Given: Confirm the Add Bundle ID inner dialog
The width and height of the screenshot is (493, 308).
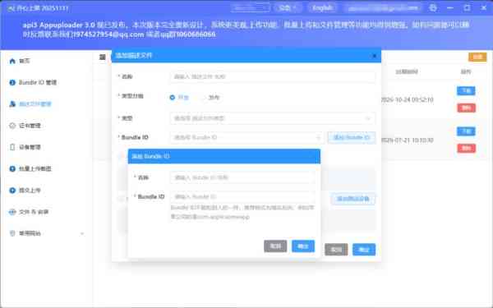Looking at the screenshot, I should tap(303, 246).
